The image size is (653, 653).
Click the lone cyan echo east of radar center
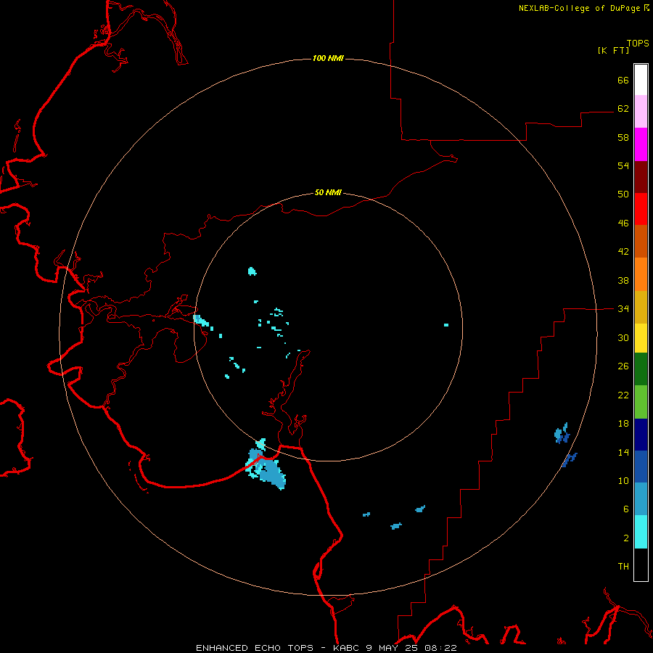click(446, 325)
